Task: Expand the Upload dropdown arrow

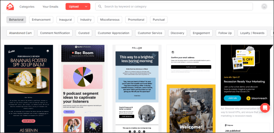Action: pos(86,6)
